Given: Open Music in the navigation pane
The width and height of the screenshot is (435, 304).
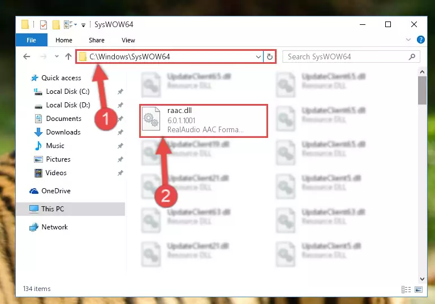Looking at the screenshot, I should [x=49, y=146].
